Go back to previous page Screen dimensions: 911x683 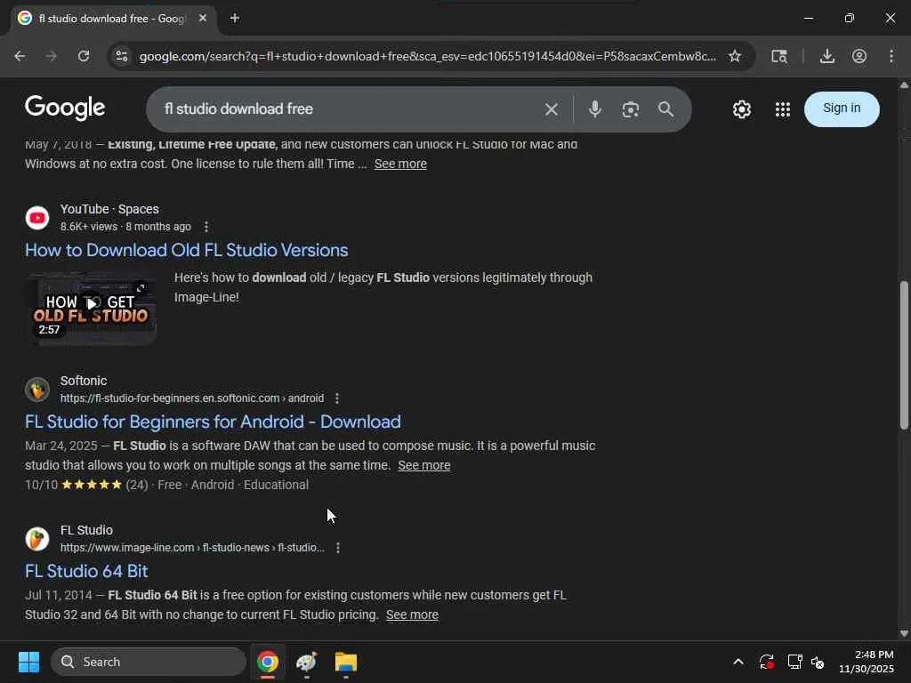point(20,56)
